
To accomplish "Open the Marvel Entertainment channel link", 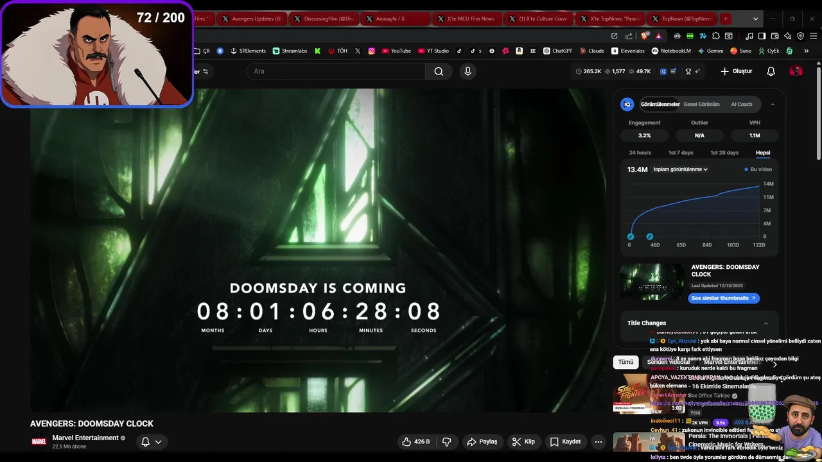I will pos(85,438).
